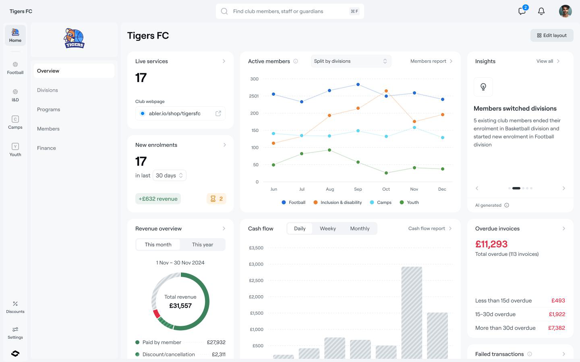Click the Failed transactions info icon

pos(530,354)
